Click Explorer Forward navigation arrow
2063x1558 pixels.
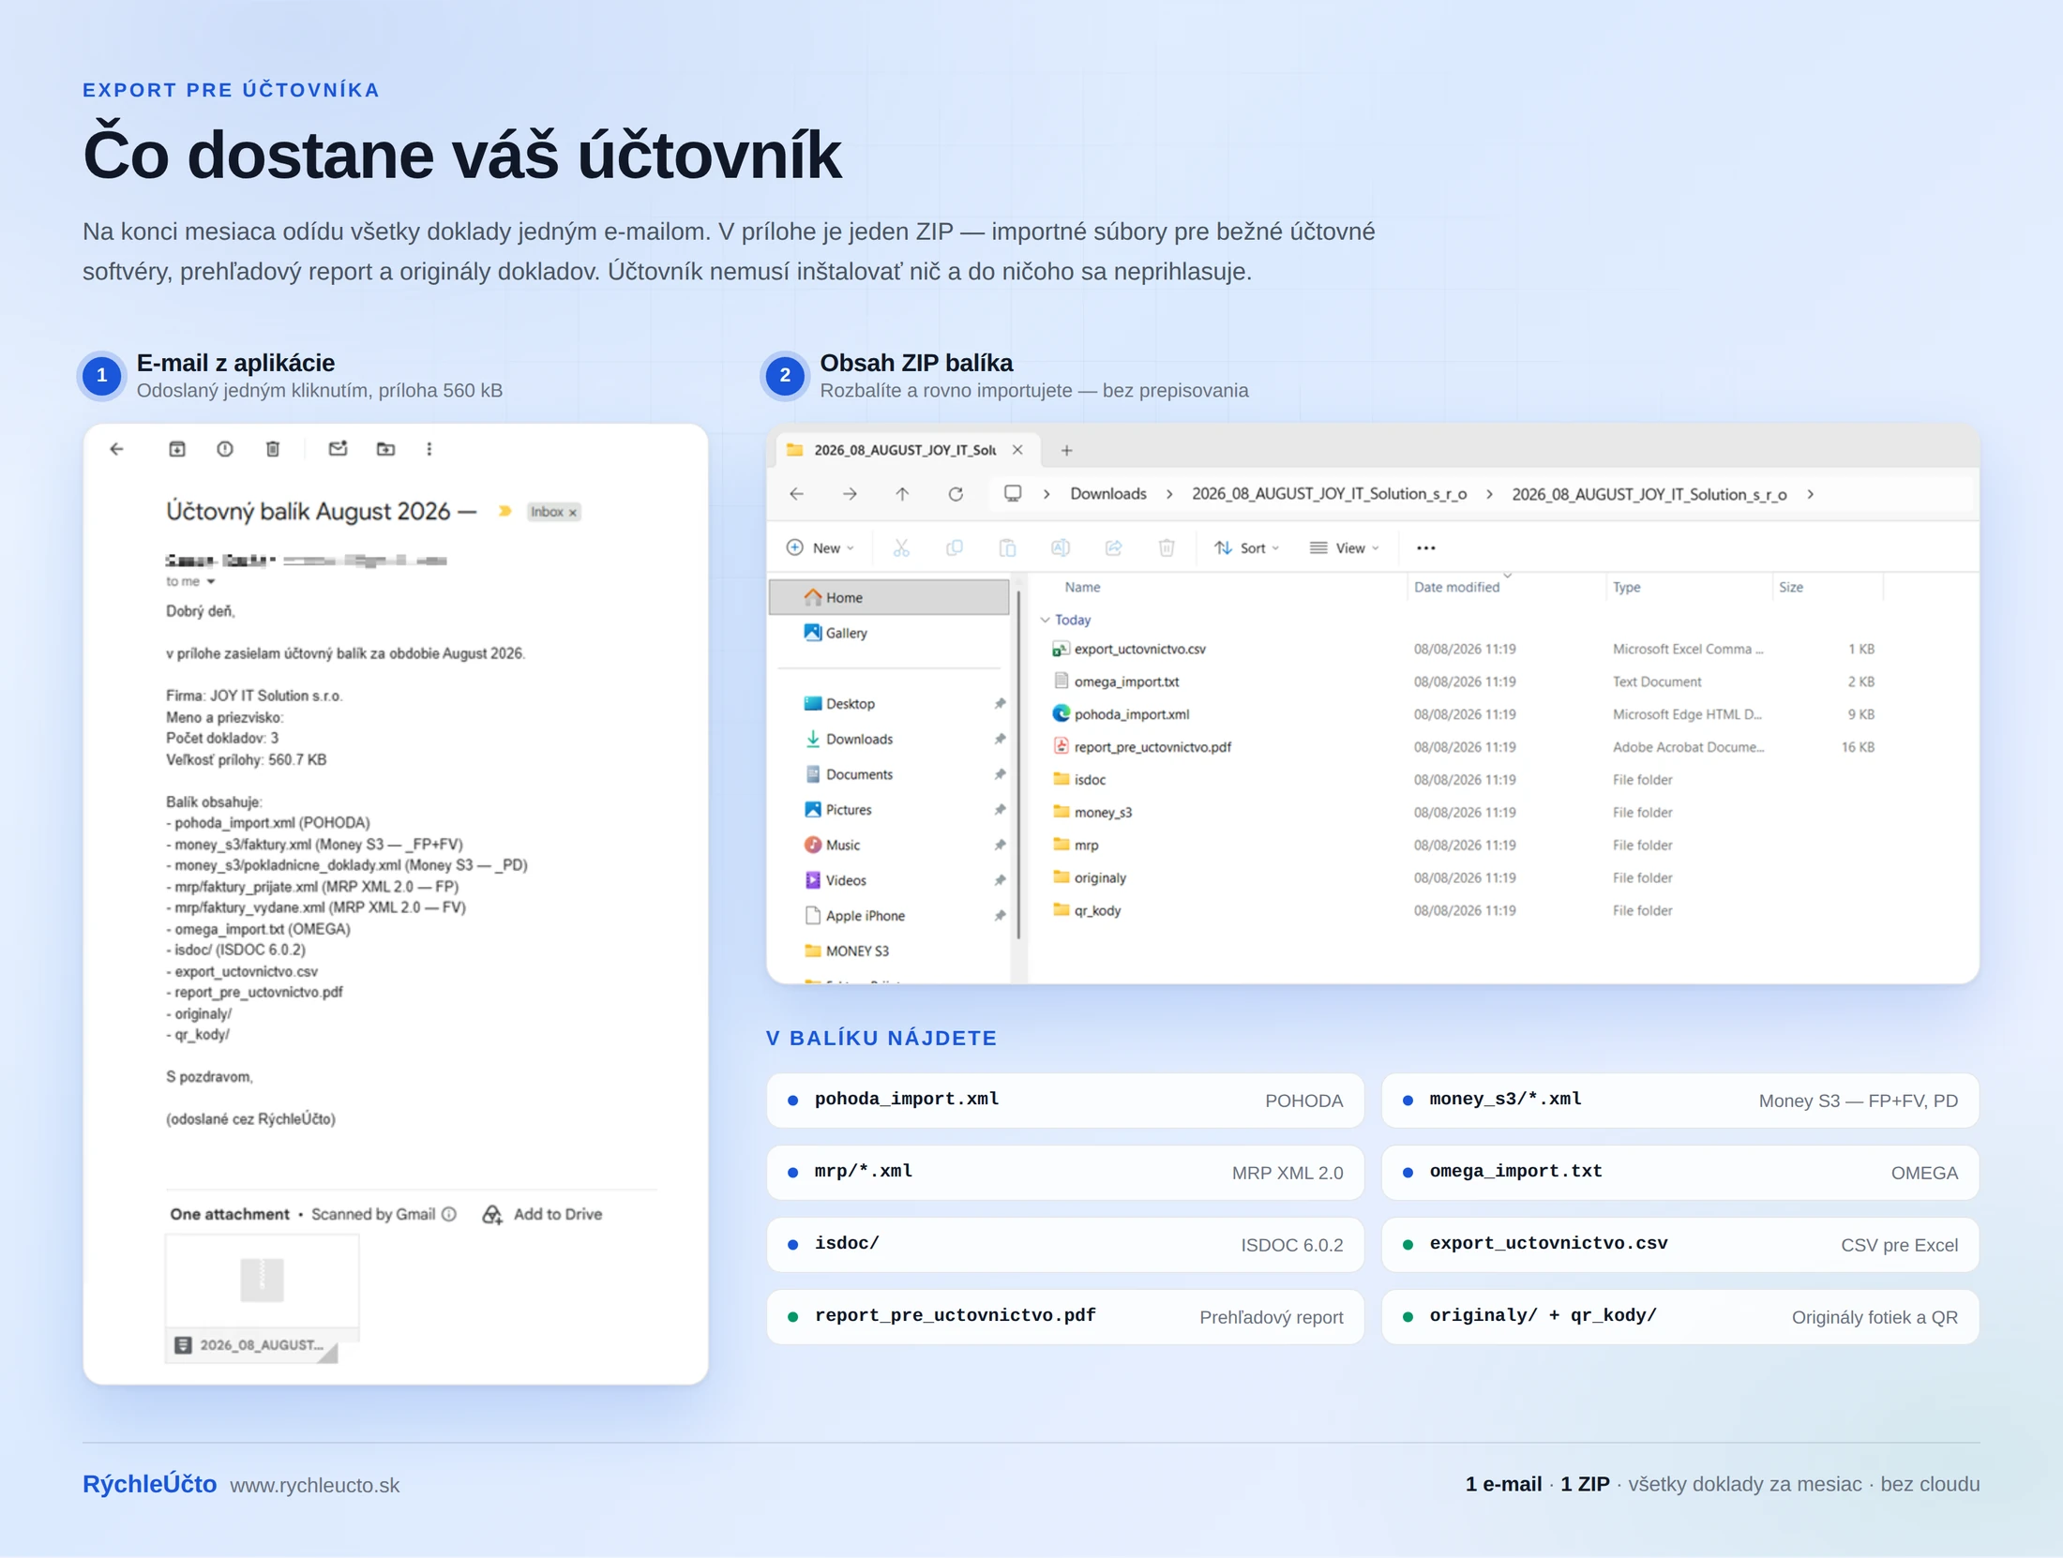(x=850, y=494)
